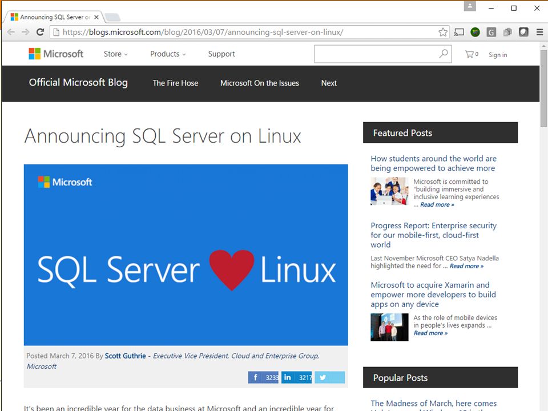Open 'Progress Report: Enterprise security' post
The width and height of the screenshot is (548, 411).
tap(433, 235)
